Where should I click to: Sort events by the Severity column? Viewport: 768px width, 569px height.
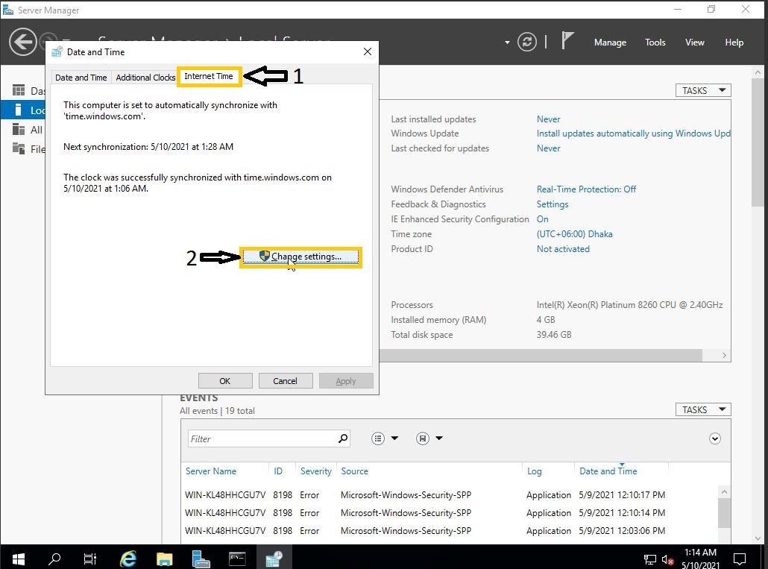316,471
